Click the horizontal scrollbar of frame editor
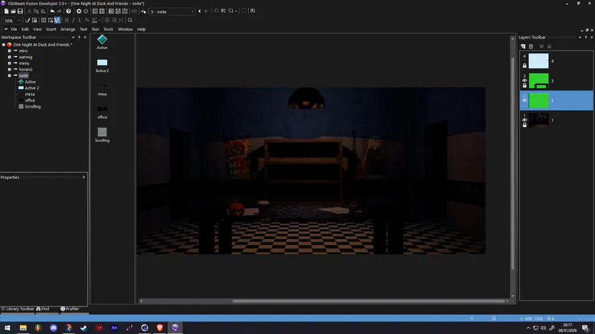The height and width of the screenshot is (334, 595). pos(368,301)
